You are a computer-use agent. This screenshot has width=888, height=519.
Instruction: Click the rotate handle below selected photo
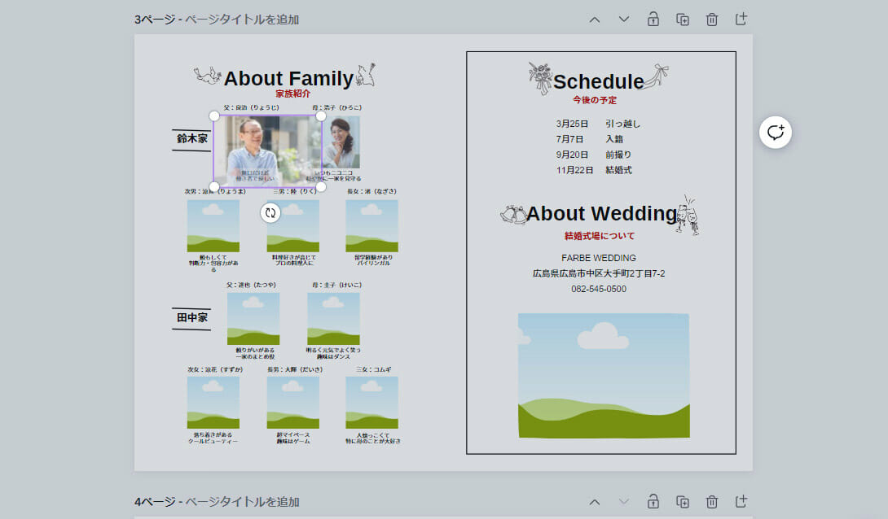tap(270, 213)
